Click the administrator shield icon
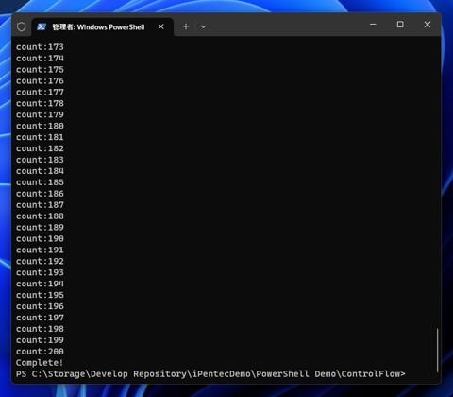Image resolution: width=453 pixels, height=397 pixels. click(x=22, y=26)
